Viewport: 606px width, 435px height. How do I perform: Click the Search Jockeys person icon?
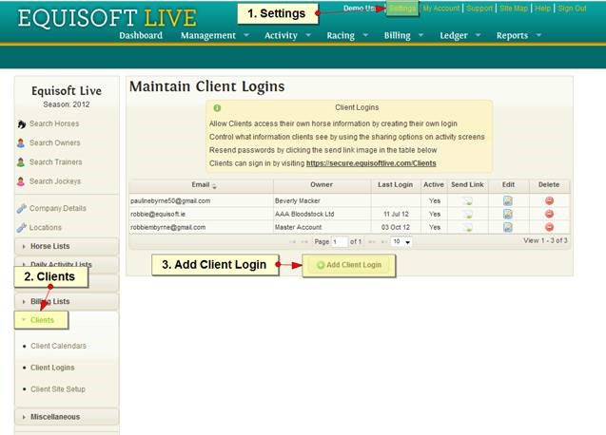coord(21,181)
